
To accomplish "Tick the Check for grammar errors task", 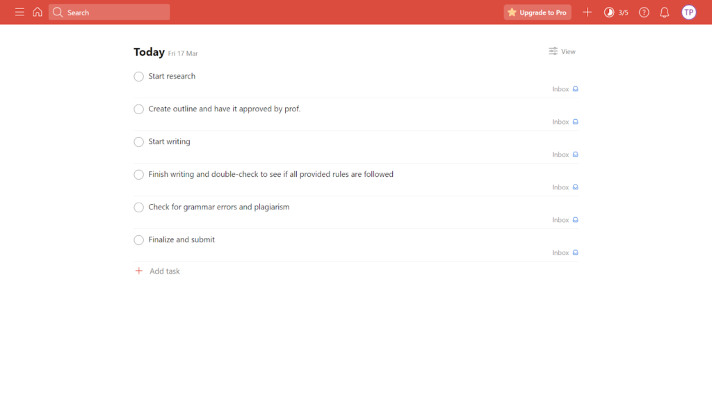I will [138, 207].
